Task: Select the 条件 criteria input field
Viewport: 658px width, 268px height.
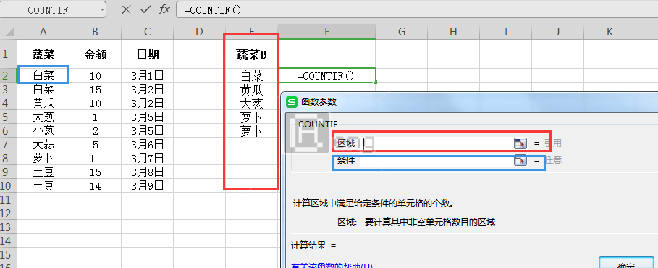Action: coord(436,160)
